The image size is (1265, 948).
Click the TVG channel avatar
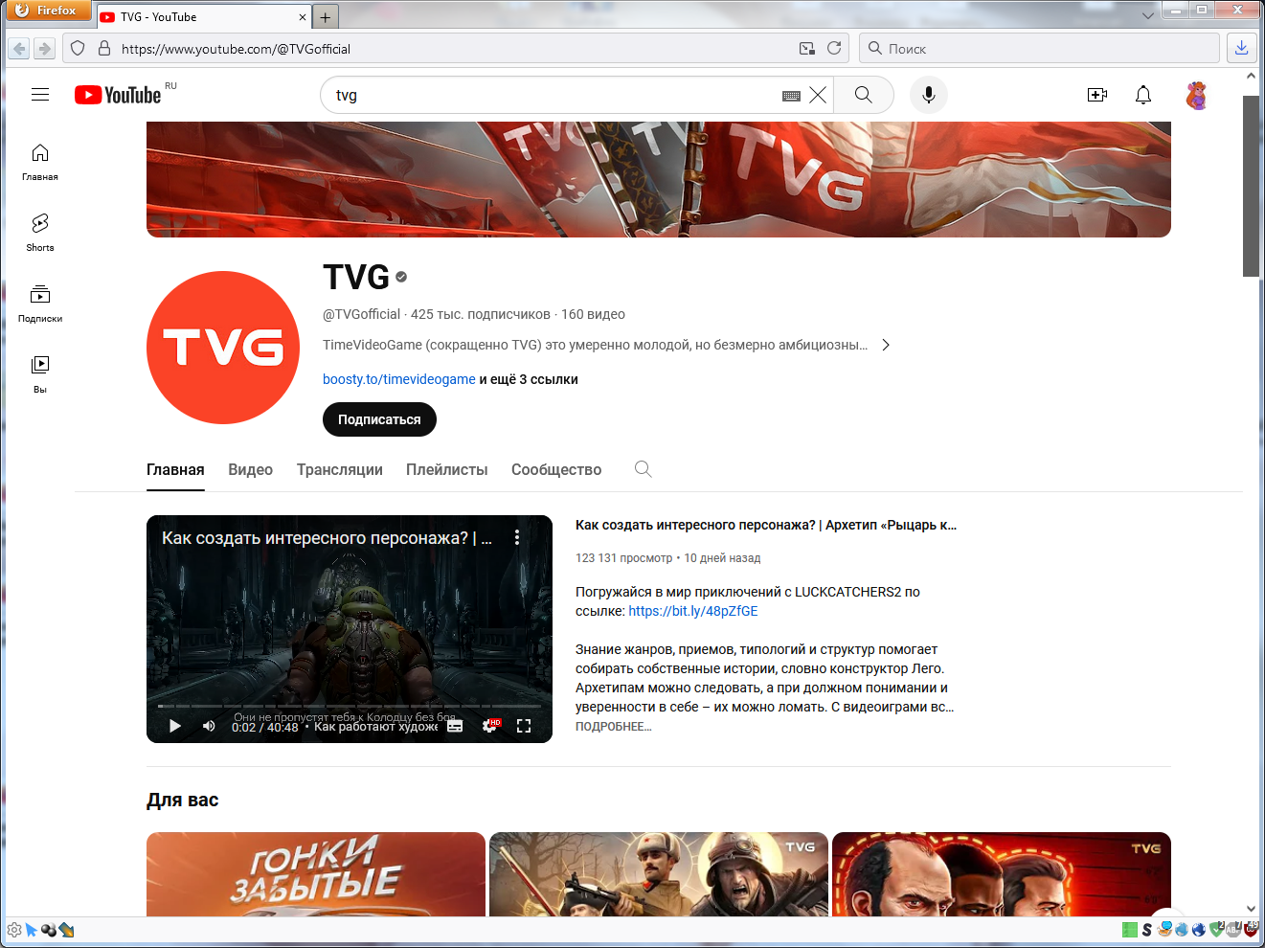click(223, 348)
